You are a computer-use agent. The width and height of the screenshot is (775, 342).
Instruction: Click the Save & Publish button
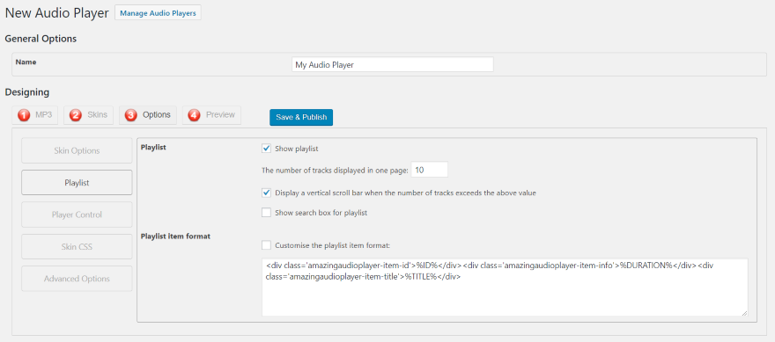tap(301, 117)
